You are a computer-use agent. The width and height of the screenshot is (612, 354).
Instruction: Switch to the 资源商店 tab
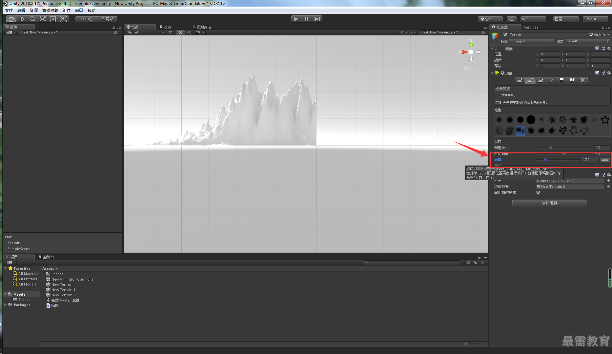202,27
